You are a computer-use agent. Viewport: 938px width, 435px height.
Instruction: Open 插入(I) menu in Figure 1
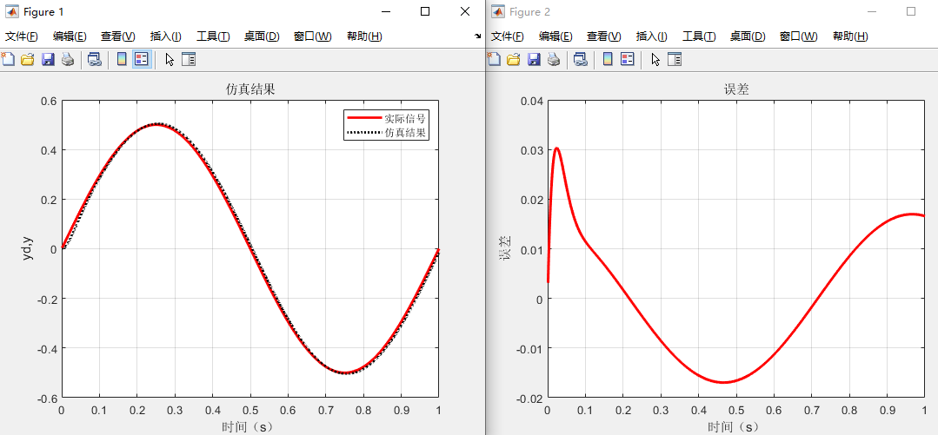(x=166, y=36)
